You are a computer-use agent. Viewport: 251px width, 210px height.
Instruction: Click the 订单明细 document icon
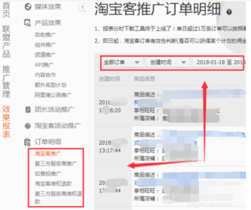(x=27, y=142)
